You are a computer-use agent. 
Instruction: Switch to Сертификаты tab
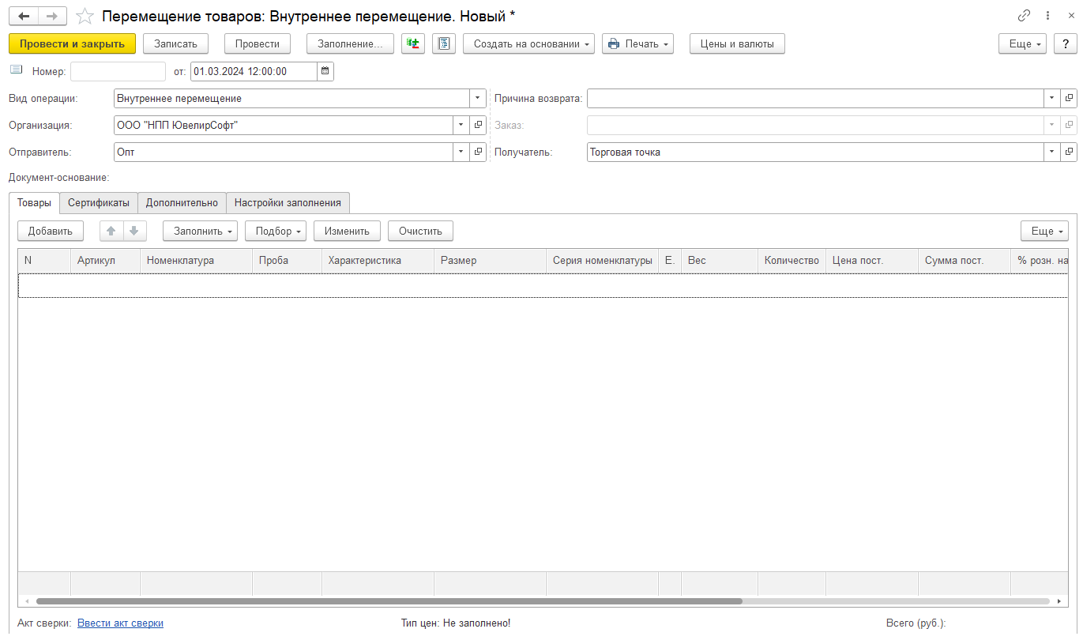pyautogui.click(x=99, y=202)
